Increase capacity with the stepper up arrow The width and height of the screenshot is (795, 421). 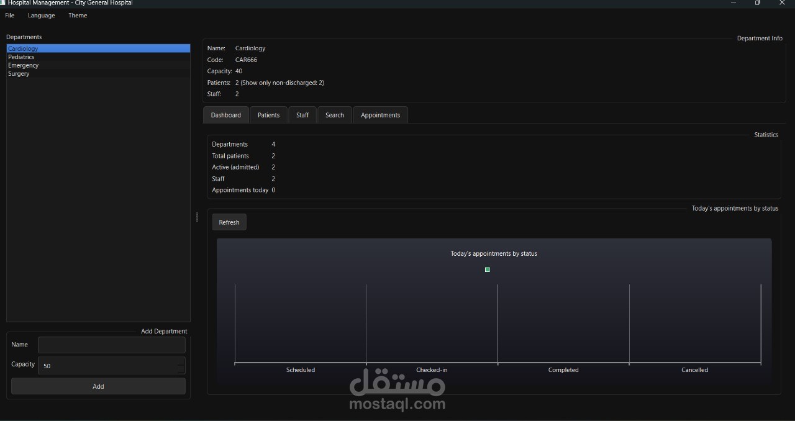(x=181, y=361)
